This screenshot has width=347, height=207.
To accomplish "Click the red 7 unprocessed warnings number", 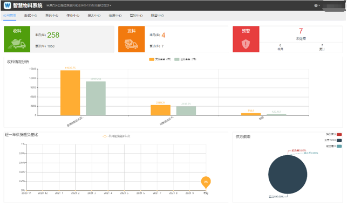I will [x=301, y=31].
